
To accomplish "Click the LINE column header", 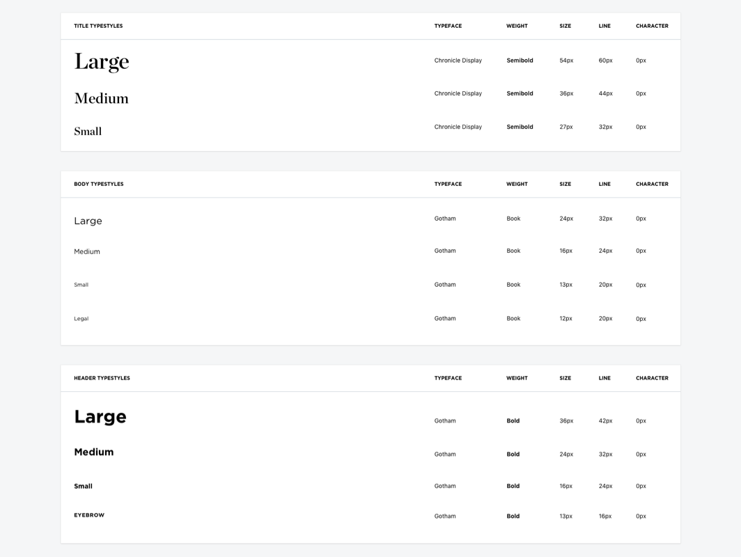I will coord(604,26).
